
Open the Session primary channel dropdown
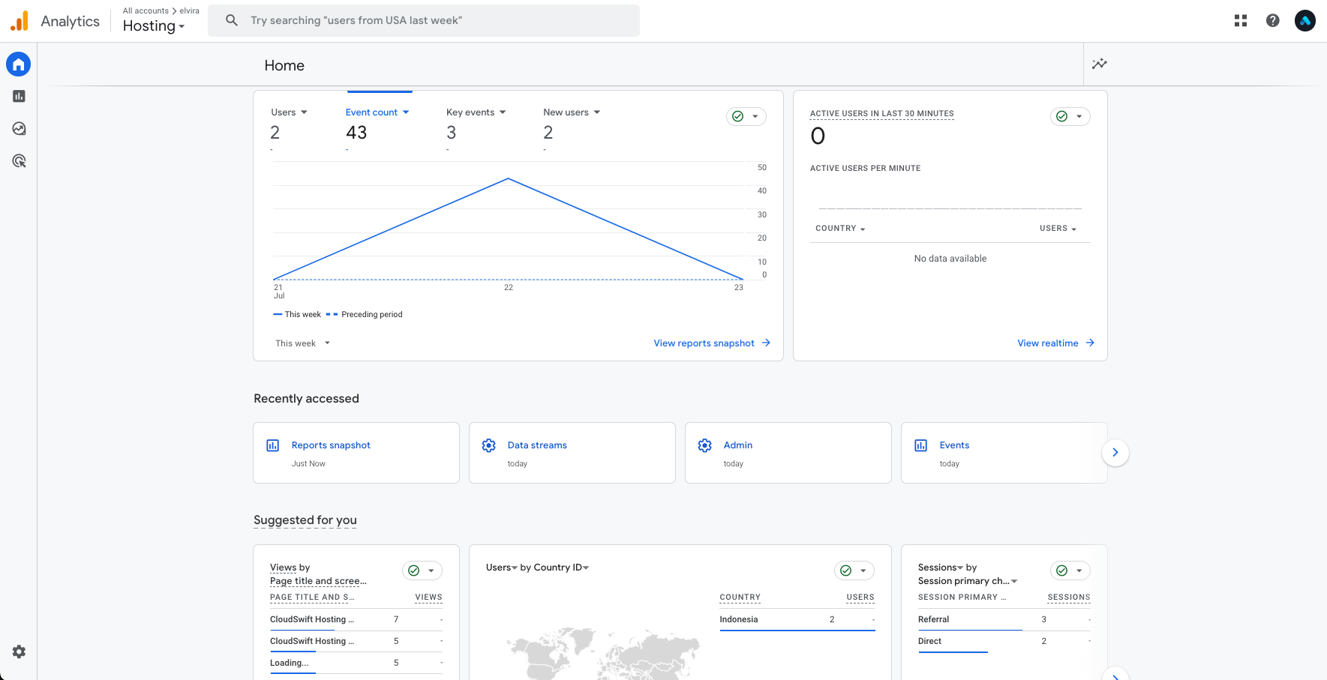(968, 582)
